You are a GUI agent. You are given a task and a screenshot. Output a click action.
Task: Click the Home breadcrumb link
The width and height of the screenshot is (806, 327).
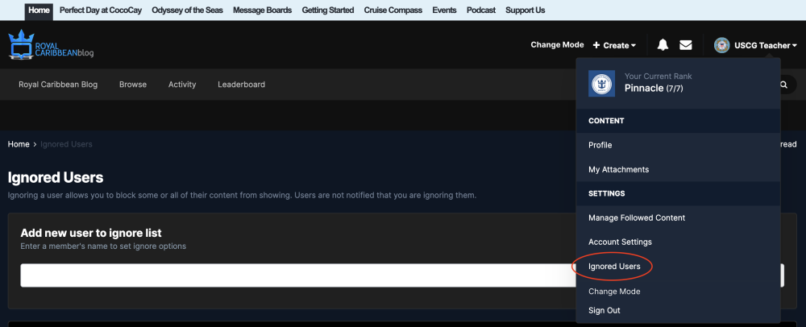point(19,144)
